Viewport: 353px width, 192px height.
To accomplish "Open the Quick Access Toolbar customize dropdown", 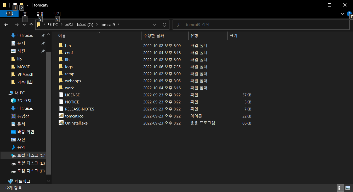I will click(27, 5).
